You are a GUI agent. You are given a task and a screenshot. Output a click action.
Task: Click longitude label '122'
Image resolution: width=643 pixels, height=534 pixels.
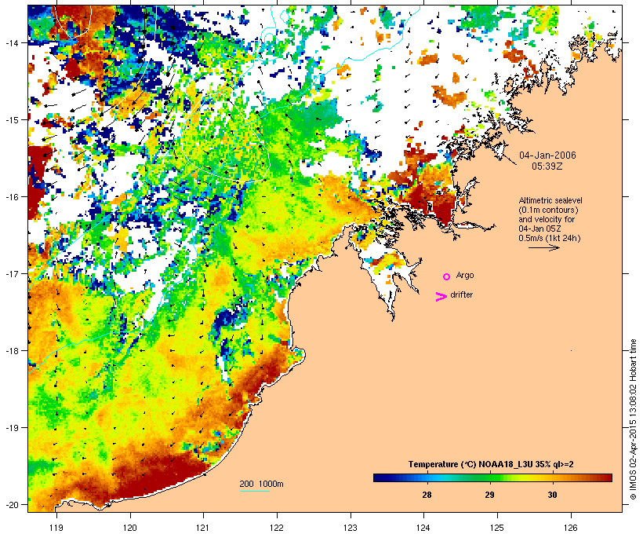277,528
